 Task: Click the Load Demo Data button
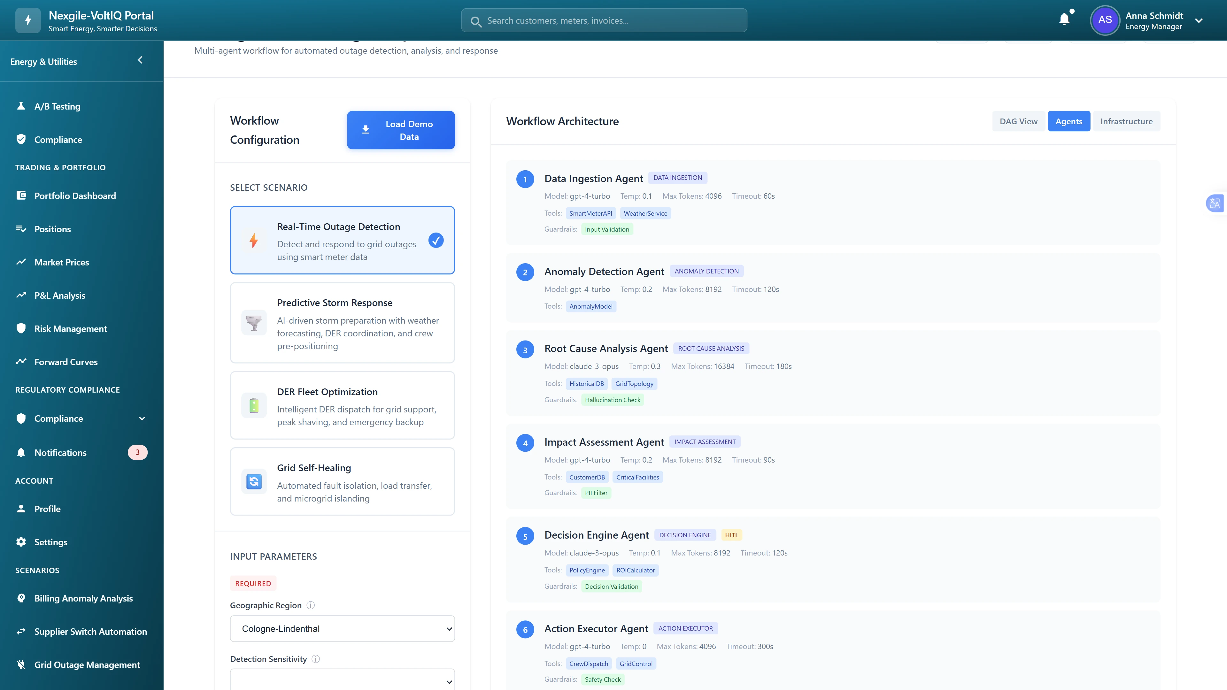pyautogui.click(x=401, y=130)
